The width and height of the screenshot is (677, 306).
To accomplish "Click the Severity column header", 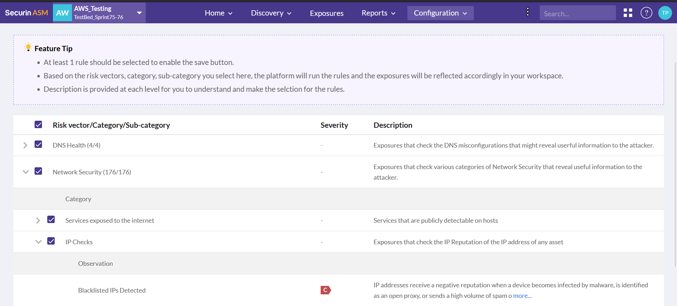I will point(334,125).
